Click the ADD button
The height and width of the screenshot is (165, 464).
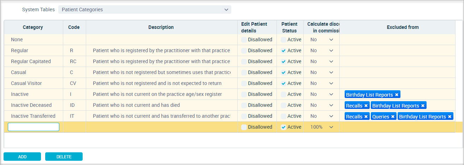[22, 157]
